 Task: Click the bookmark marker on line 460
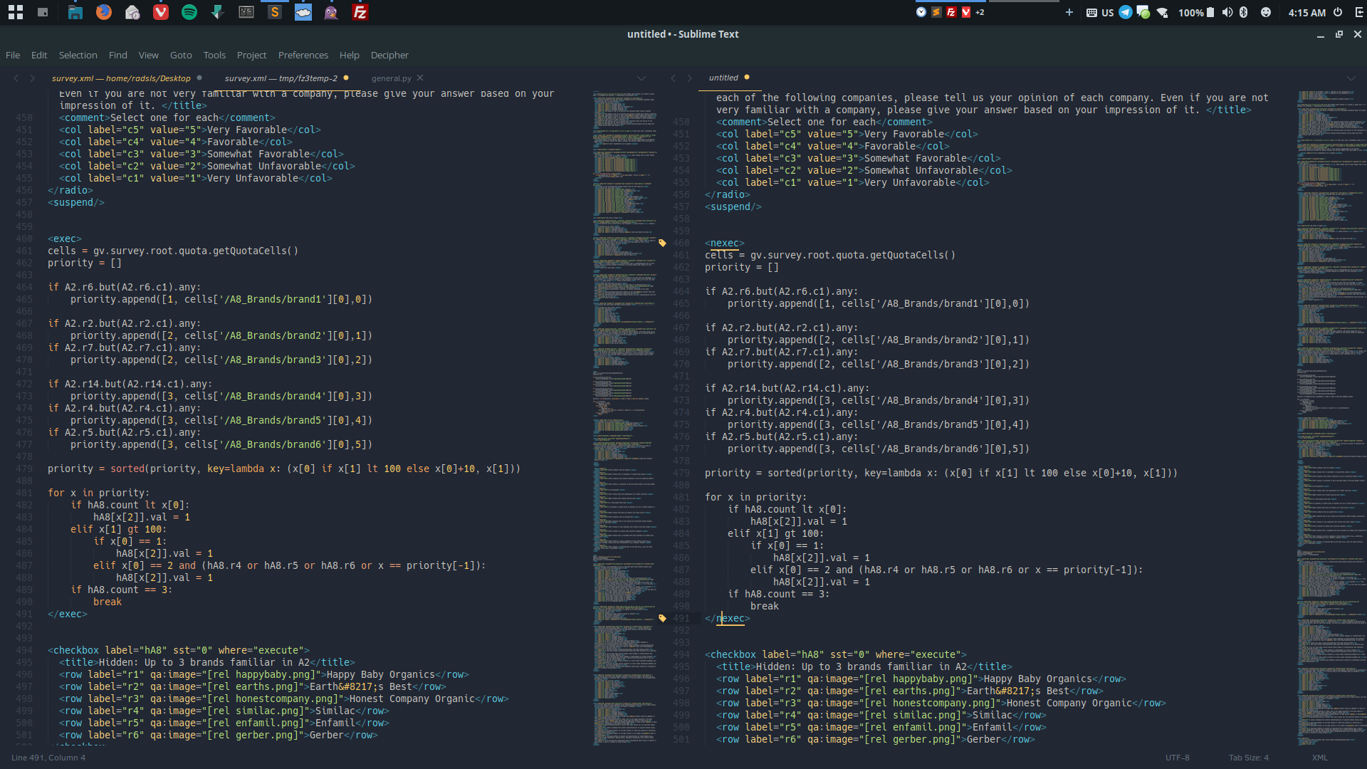(x=662, y=243)
